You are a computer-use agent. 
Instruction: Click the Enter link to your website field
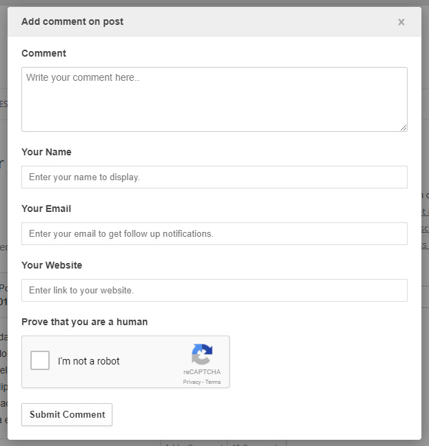[x=214, y=290]
